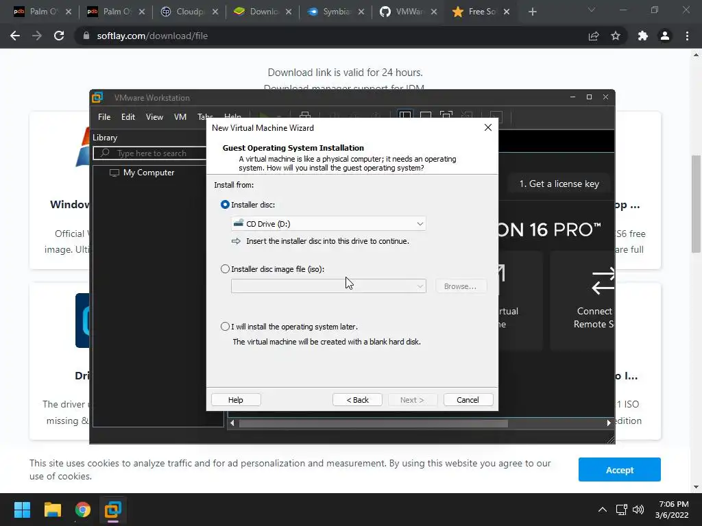The width and height of the screenshot is (702, 526).
Task: Switch to the VMWar GitHub tab
Action: 409,12
